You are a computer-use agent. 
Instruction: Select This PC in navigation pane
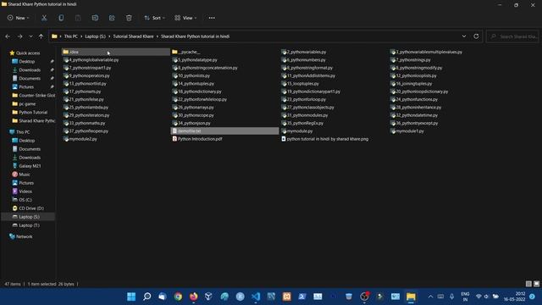(23, 132)
